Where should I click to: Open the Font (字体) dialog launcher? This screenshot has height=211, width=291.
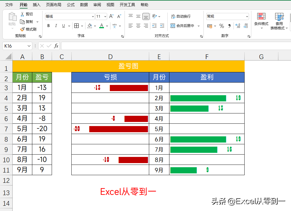122,36
